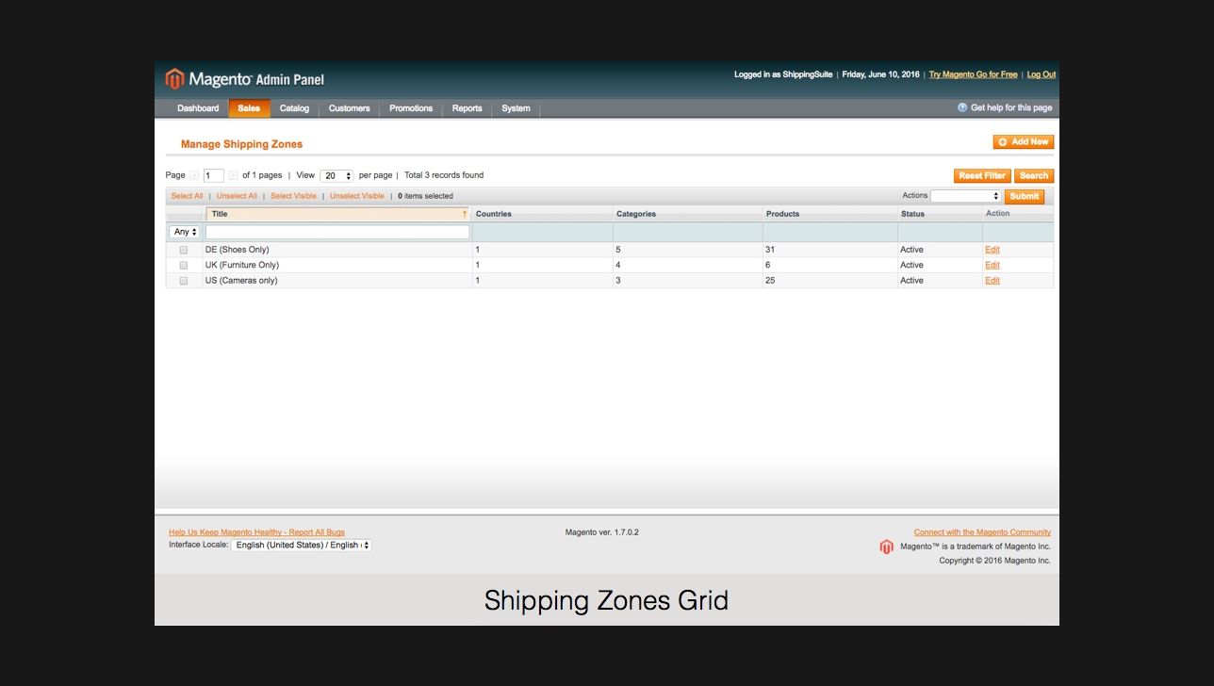This screenshot has height=686, width=1214.
Task: Click the Title column sort arrow
Action: pyautogui.click(x=464, y=214)
